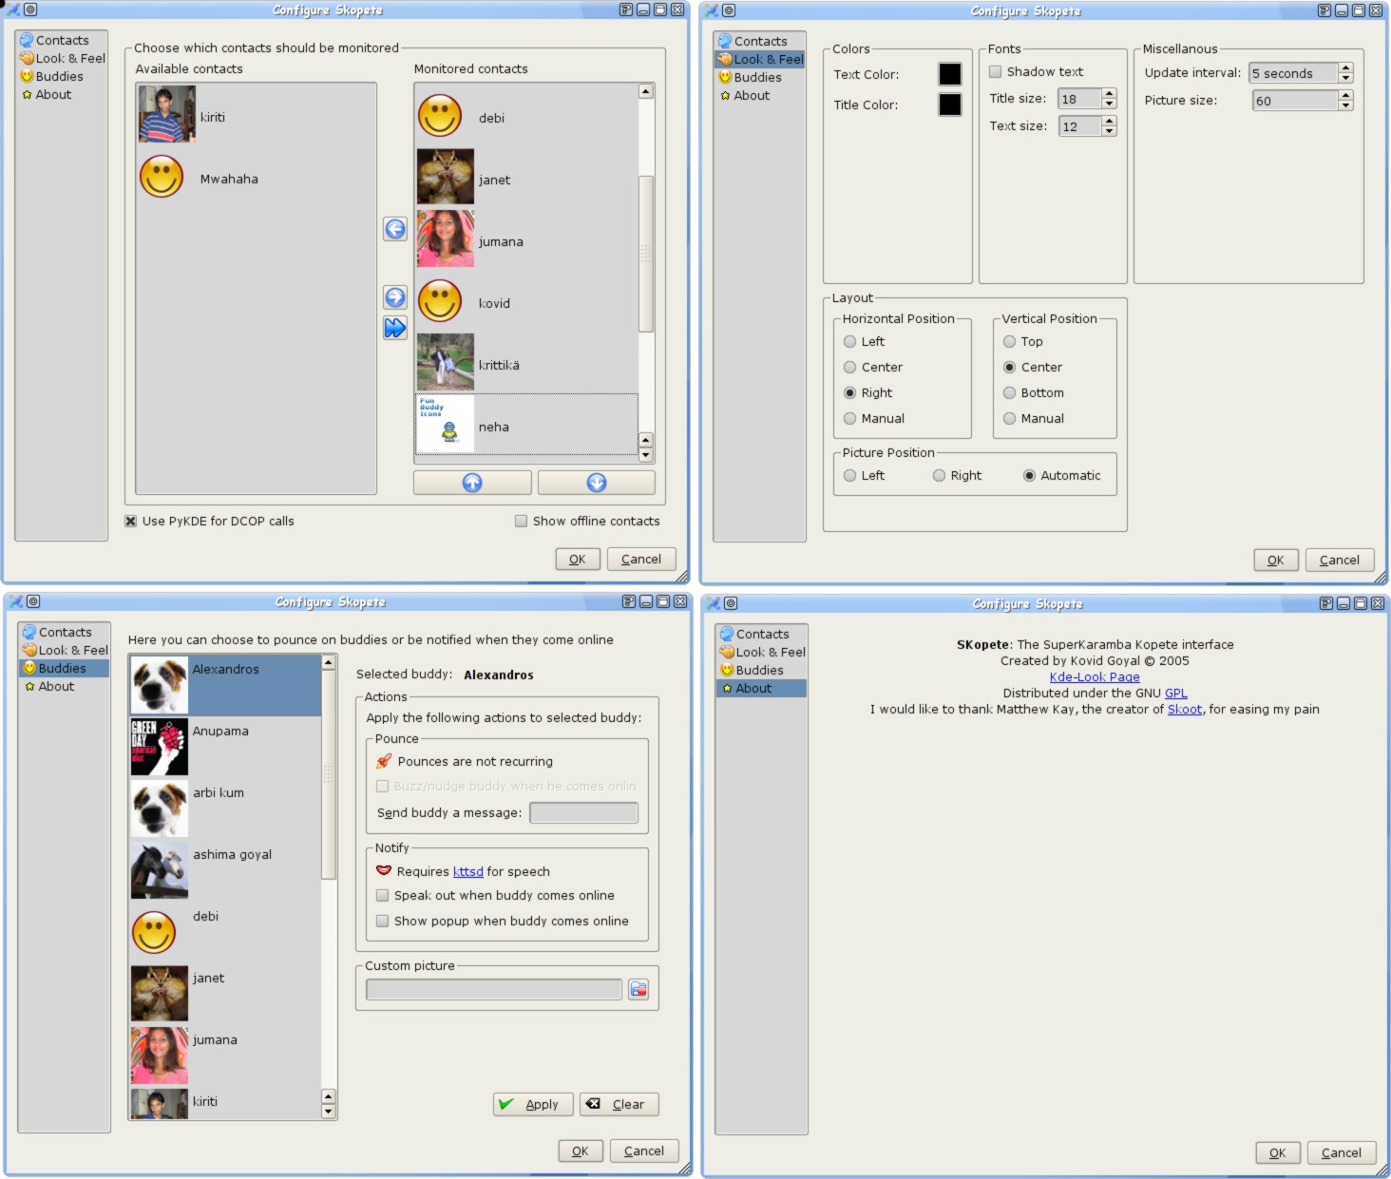
Task: Enable Show offline contacts checkbox
Action: pyautogui.click(x=521, y=521)
